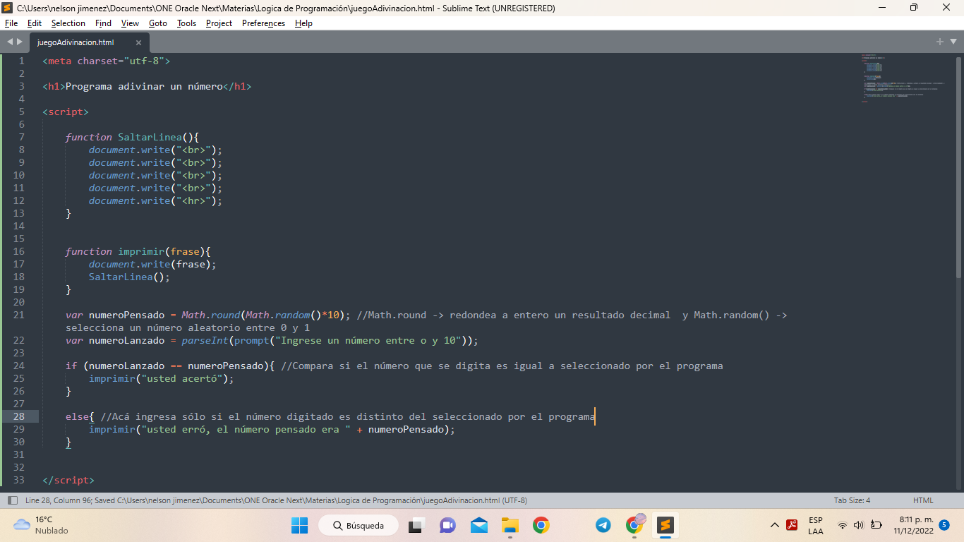Screen dimensions: 964x542
Task: Click the '<h1>Programa adivinar un número</h1>' line
Action: point(147,86)
